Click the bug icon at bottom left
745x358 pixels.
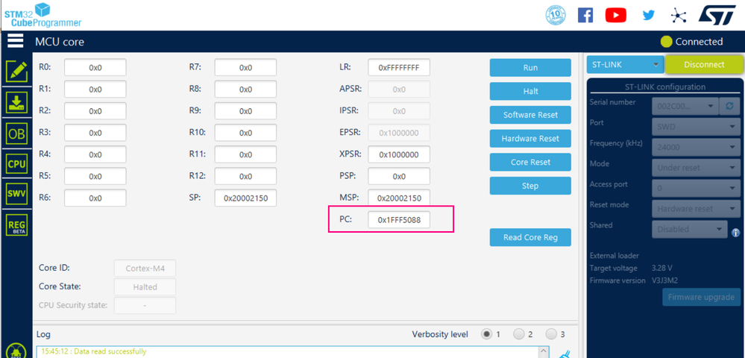[16, 351]
